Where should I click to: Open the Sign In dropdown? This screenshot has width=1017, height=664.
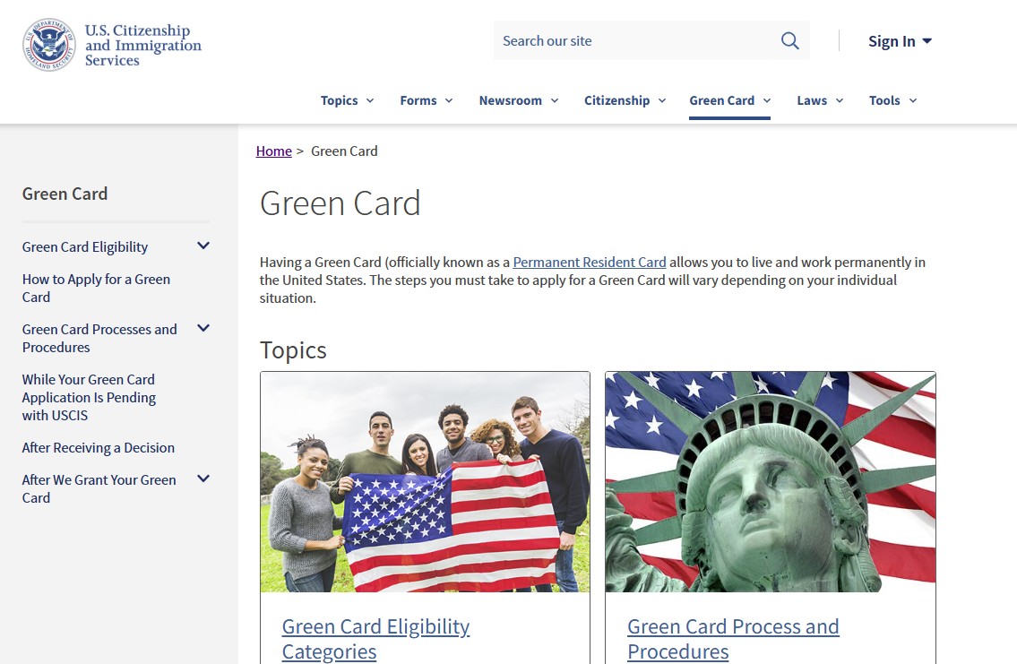pos(900,41)
